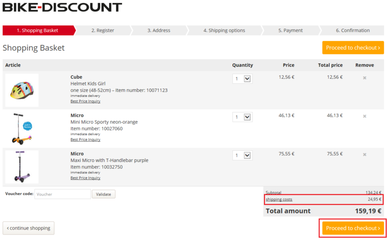Go to the Confirmation step
387x240 pixels.
pyautogui.click(x=353, y=30)
